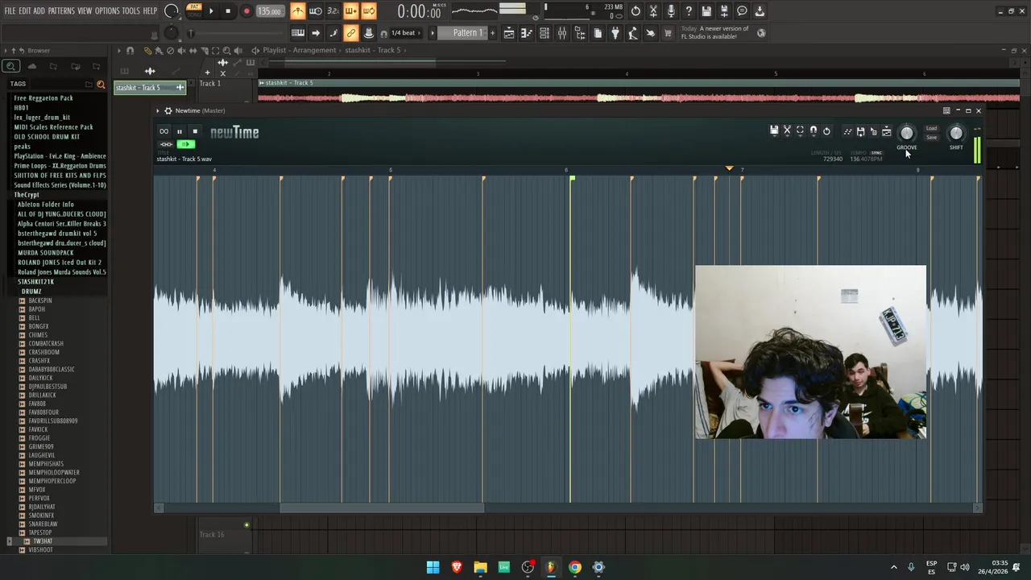Toggle PAT/SONG mode switch
Viewport: 1031px width, 580px height.
point(193,11)
